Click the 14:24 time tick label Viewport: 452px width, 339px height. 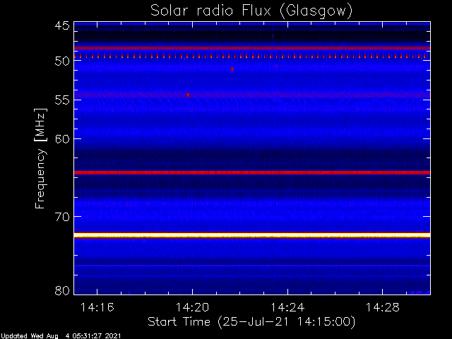click(287, 308)
